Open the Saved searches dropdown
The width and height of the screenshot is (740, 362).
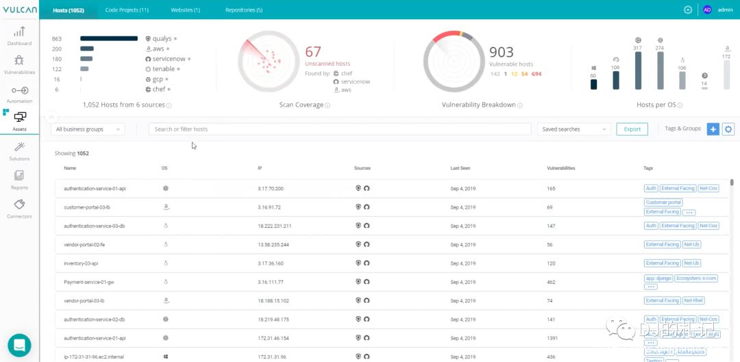click(x=573, y=129)
